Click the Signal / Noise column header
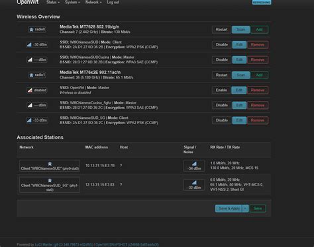The image size is (314, 247). (x=189, y=149)
